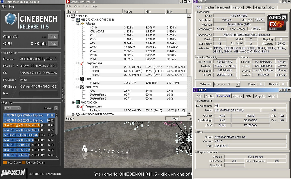The width and height of the screenshot is (291, 179).
Task: Collapse the Fans node
Action: point(78,79)
